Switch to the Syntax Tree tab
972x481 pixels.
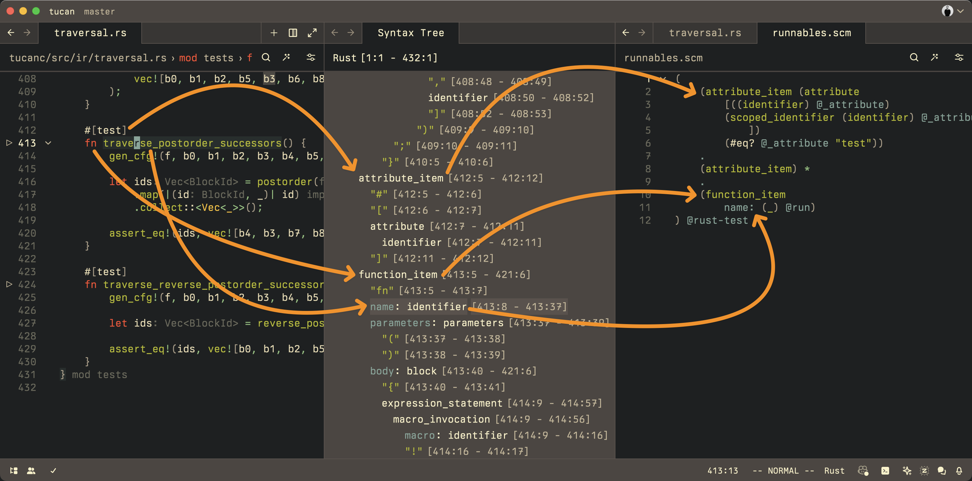pos(411,33)
